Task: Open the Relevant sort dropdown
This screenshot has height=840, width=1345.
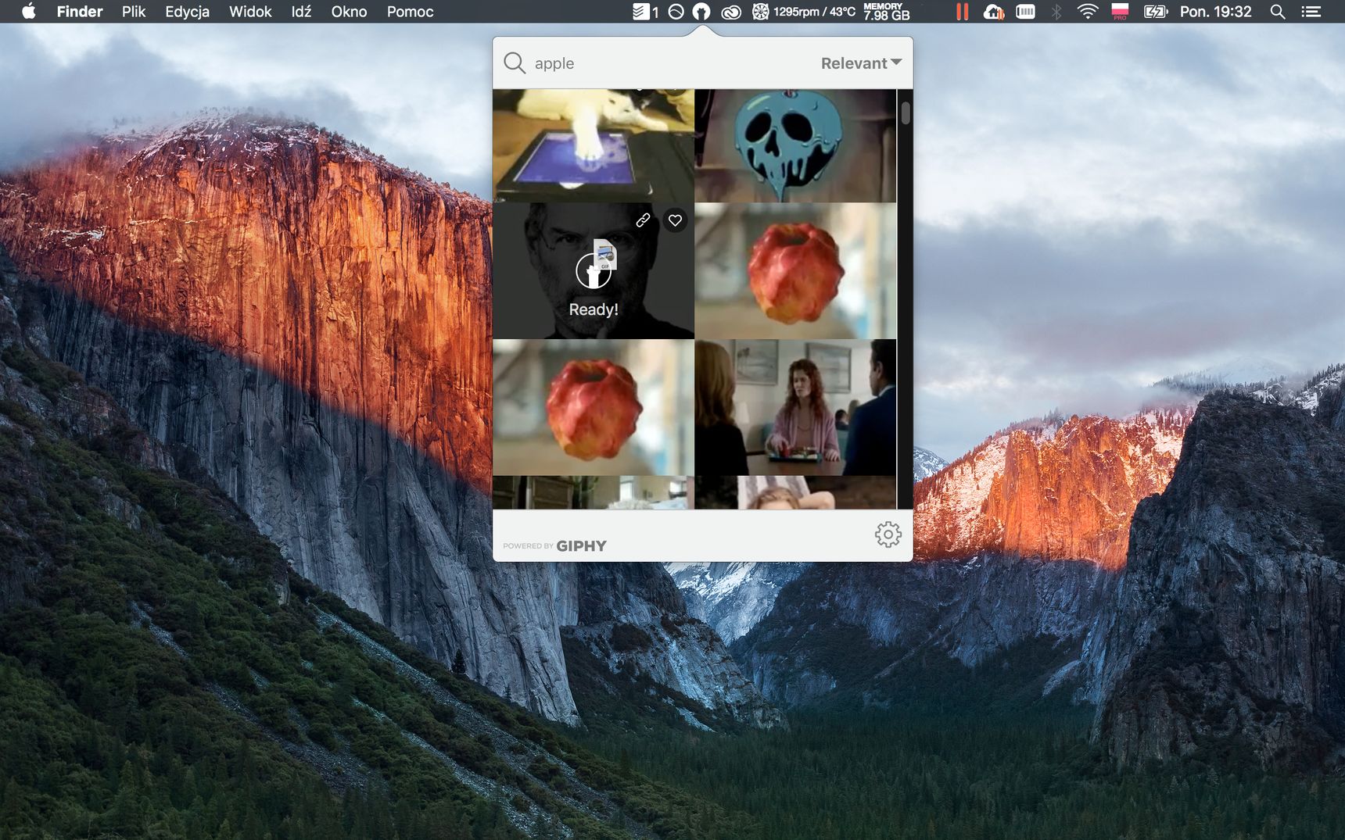Action: click(x=861, y=63)
